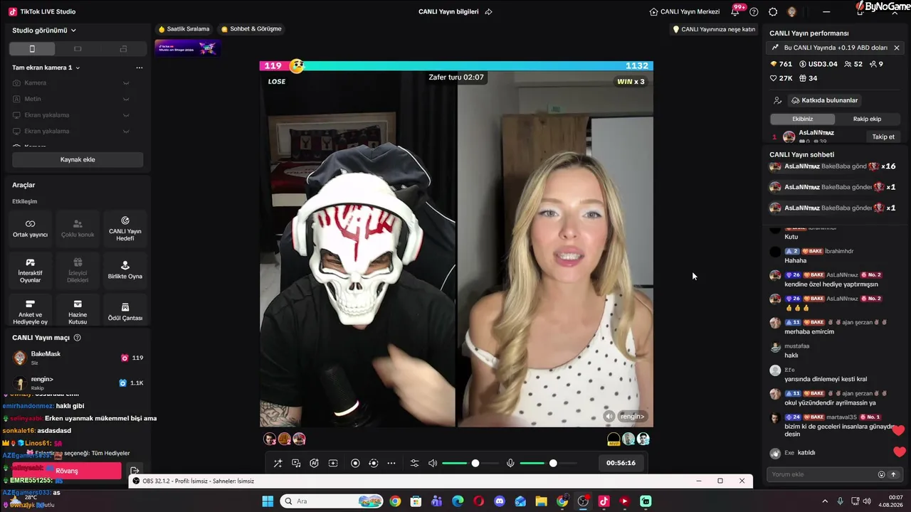911x512 pixels.
Task: Open the profile avatar in title bar
Action: pyautogui.click(x=791, y=11)
